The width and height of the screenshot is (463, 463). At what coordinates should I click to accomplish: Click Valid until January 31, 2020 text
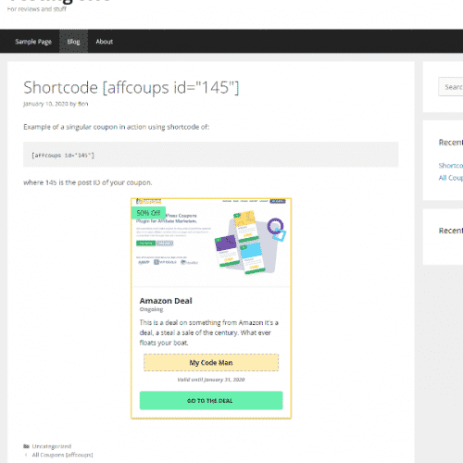pos(211,380)
